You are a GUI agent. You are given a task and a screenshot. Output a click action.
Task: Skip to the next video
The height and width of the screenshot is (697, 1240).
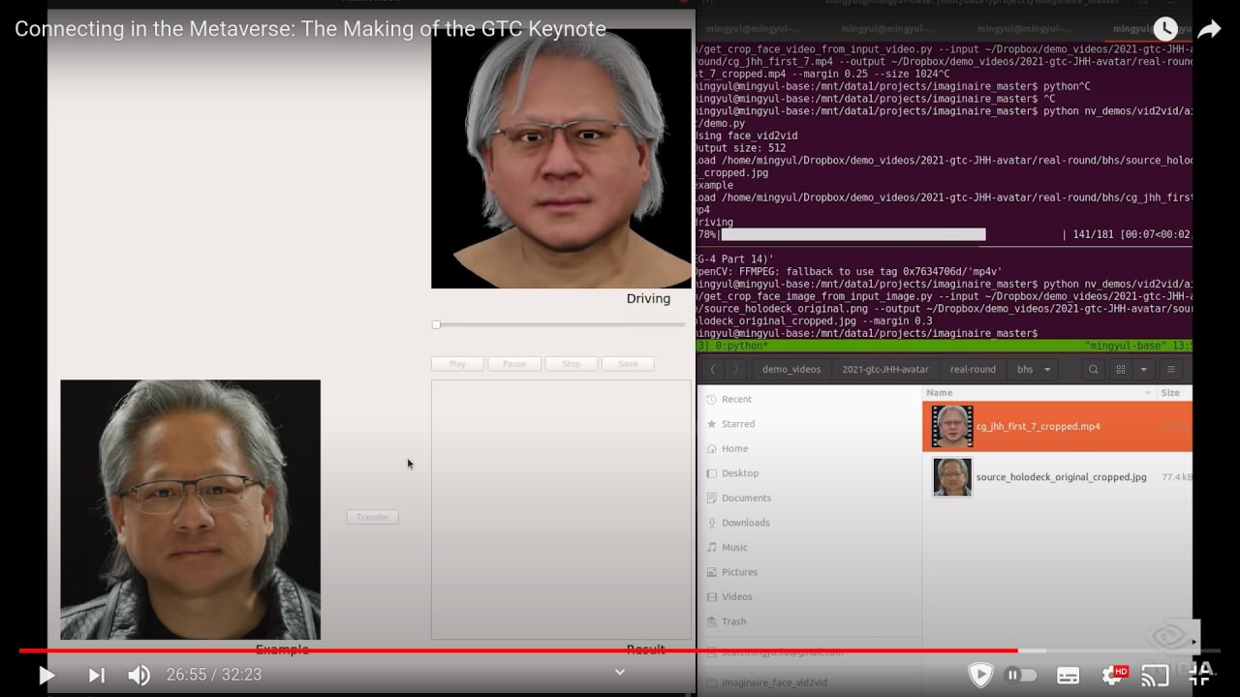97,675
